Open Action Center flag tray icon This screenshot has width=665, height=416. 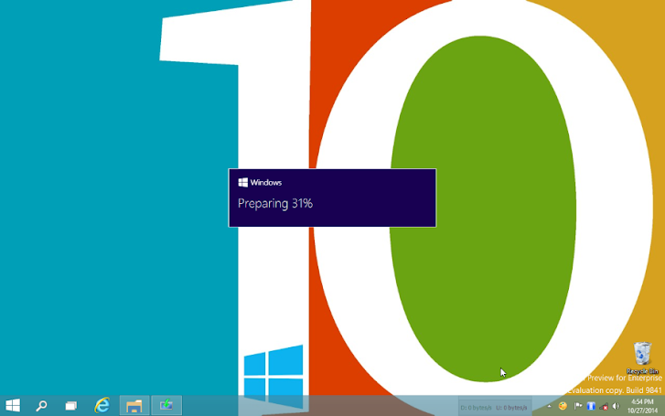(577, 406)
